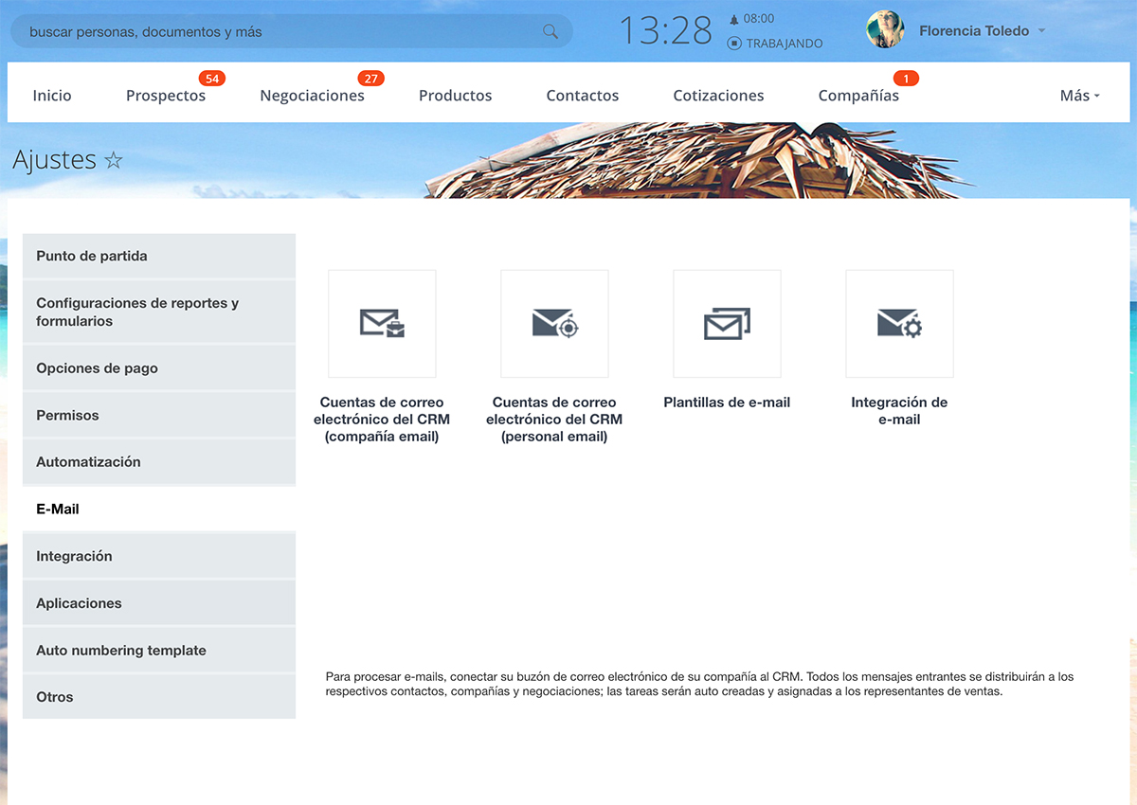Open the Plantillas de e-mail icon
1137x805 pixels.
(727, 324)
